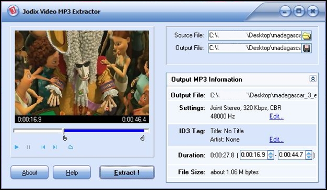The image size is (327, 190).
Task: Click the end-point hand marker below the timeline
Action: click(x=143, y=138)
